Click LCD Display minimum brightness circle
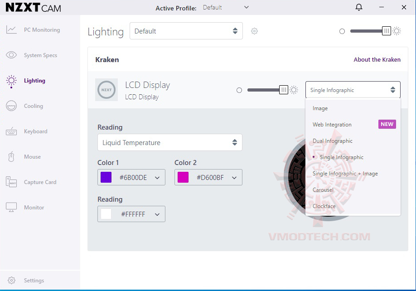Screen dimensions: 416x291 pyautogui.click(x=239, y=90)
